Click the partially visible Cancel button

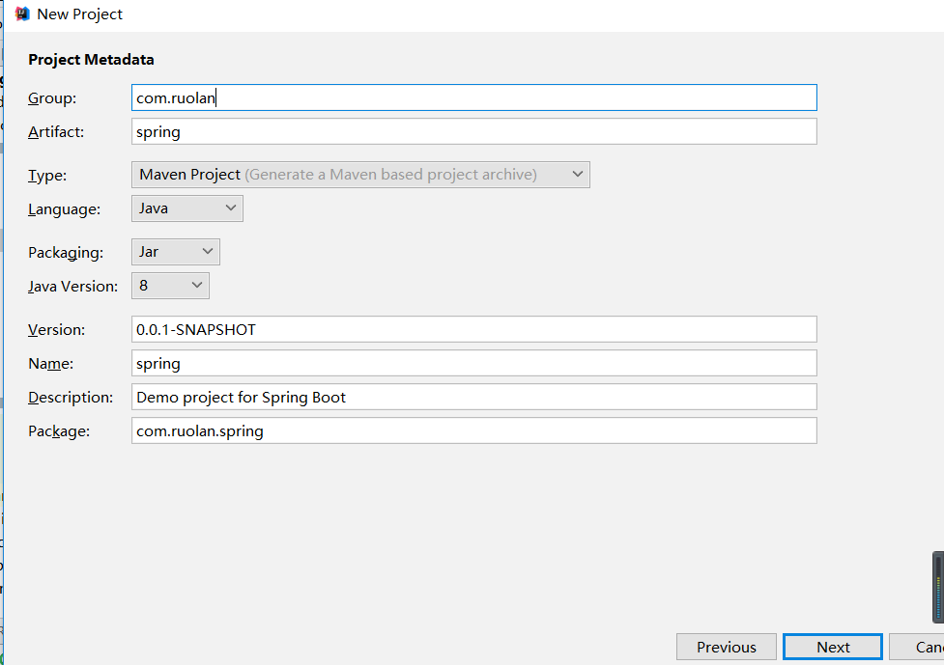click(917, 647)
